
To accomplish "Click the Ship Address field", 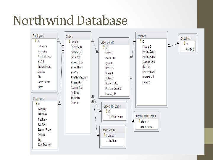I will (77, 67).
